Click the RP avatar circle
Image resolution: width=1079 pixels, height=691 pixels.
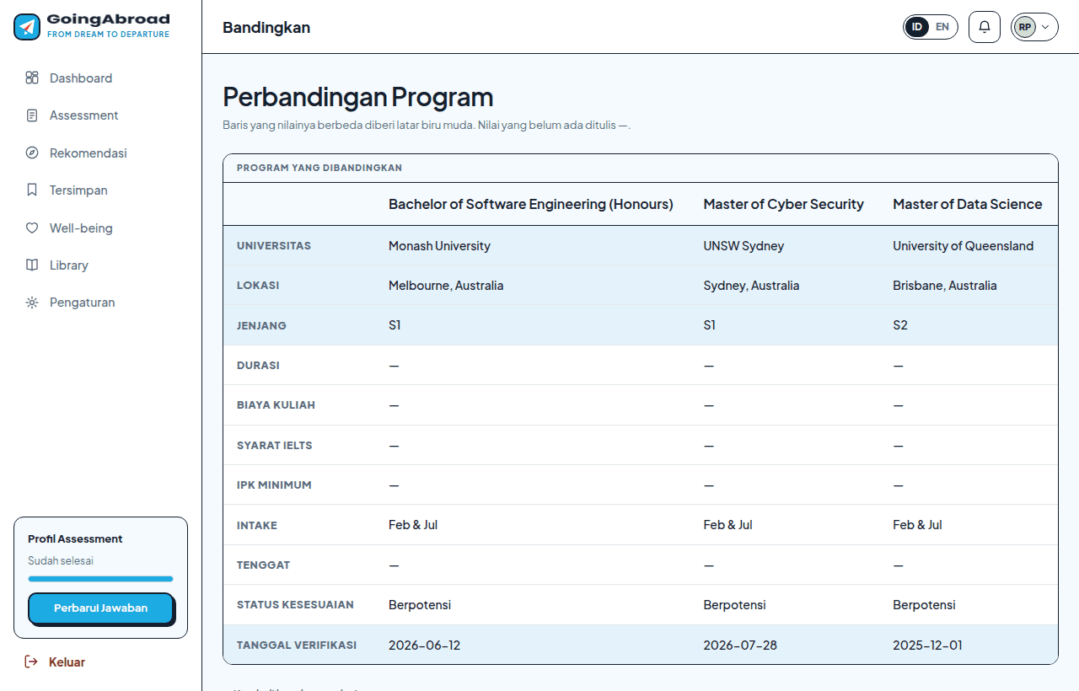pos(1025,27)
